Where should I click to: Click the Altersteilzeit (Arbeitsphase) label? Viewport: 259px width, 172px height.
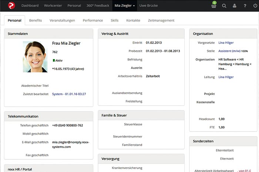pos(214,171)
